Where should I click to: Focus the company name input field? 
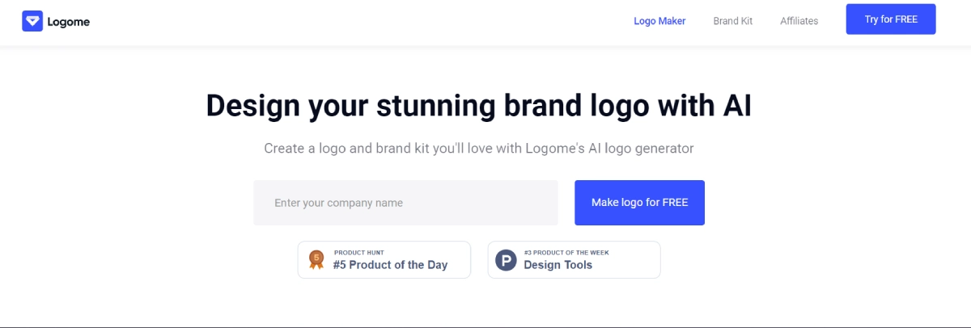(x=405, y=203)
